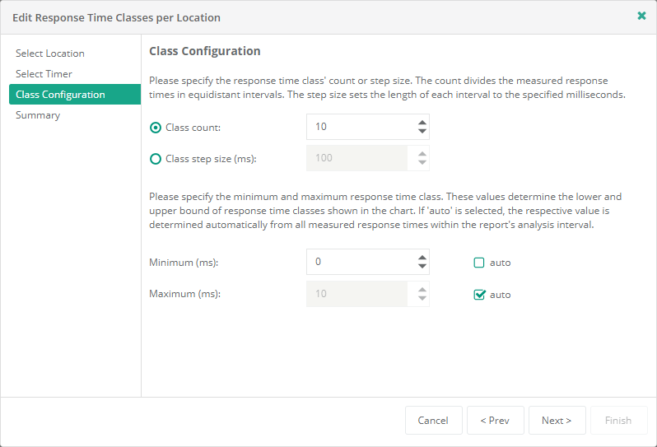Click the Minimum (ms): label
The image size is (657, 447).
click(x=184, y=263)
